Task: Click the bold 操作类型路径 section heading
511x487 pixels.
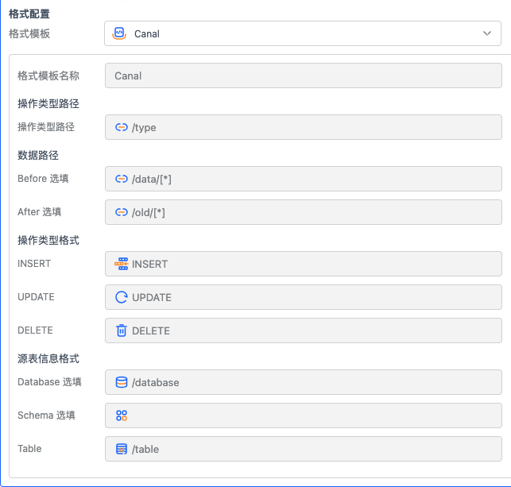Action: (48, 103)
